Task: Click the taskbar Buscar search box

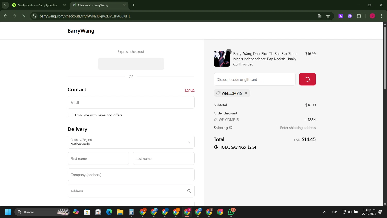Action: [x=42, y=212]
